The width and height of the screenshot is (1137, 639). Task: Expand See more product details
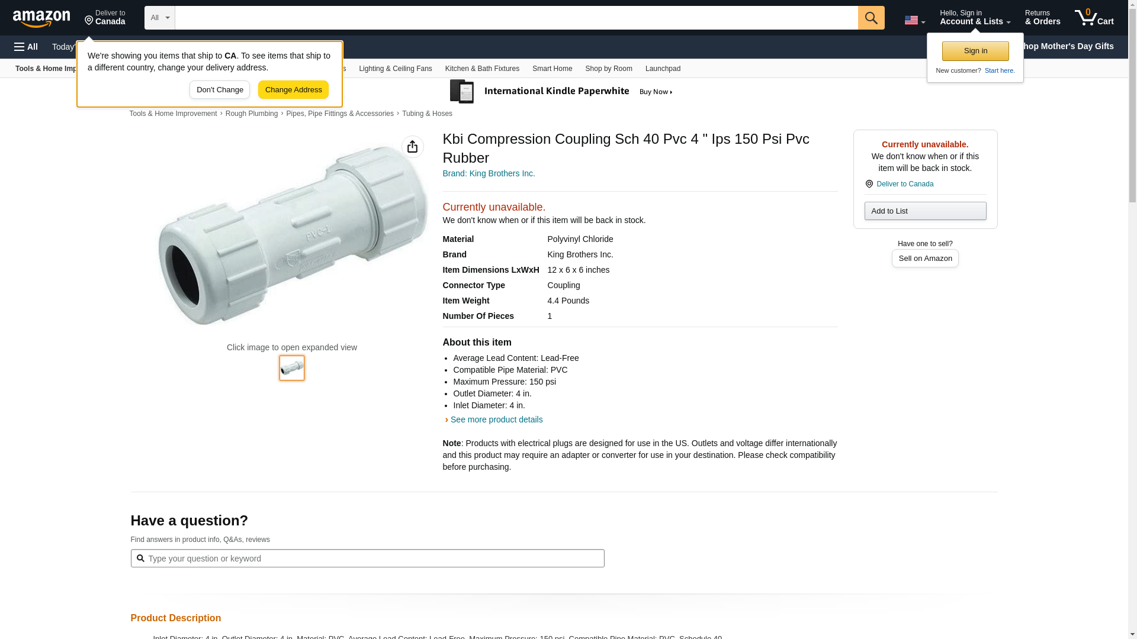(496, 419)
